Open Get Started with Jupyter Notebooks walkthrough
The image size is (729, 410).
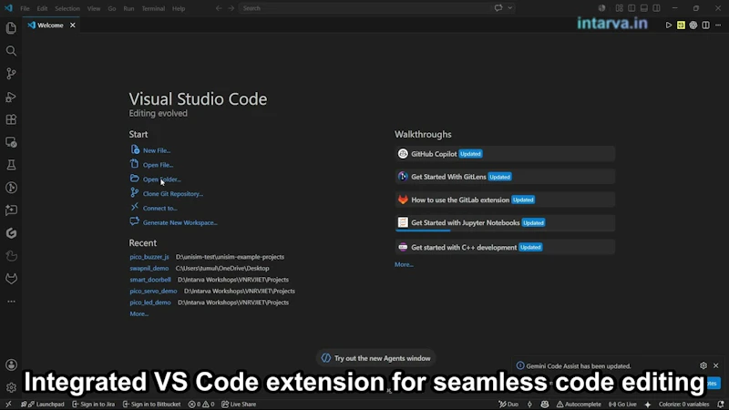pyautogui.click(x=505, y=222)
